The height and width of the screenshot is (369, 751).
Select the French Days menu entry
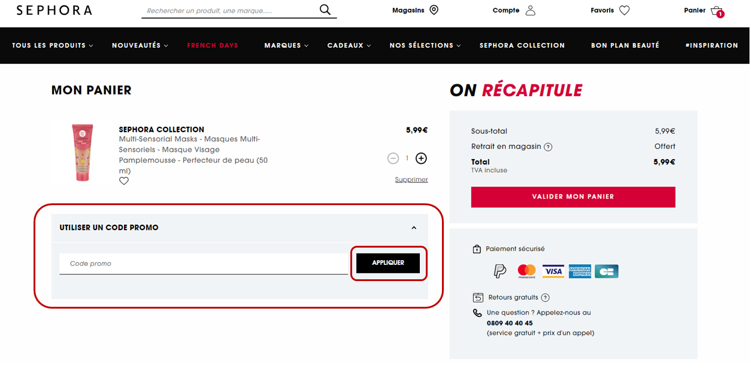tap(213, 45)
